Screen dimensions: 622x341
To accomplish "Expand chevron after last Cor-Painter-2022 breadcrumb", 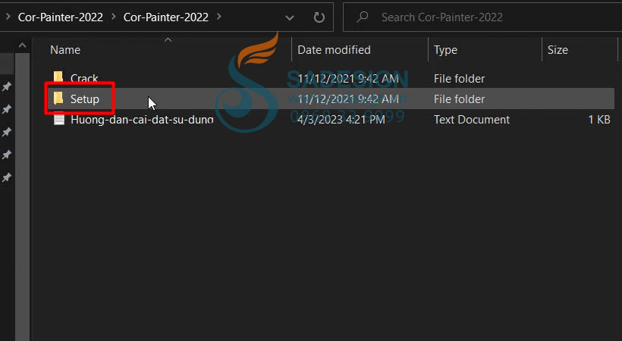I will 219,17.
